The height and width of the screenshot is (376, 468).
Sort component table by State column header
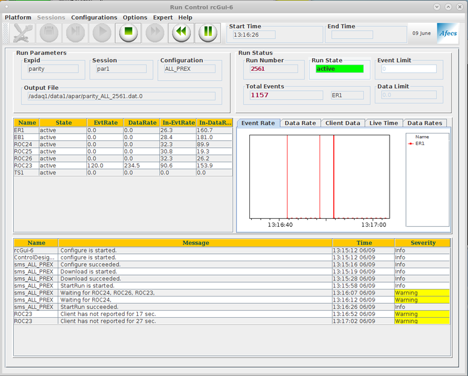point(63,123)
